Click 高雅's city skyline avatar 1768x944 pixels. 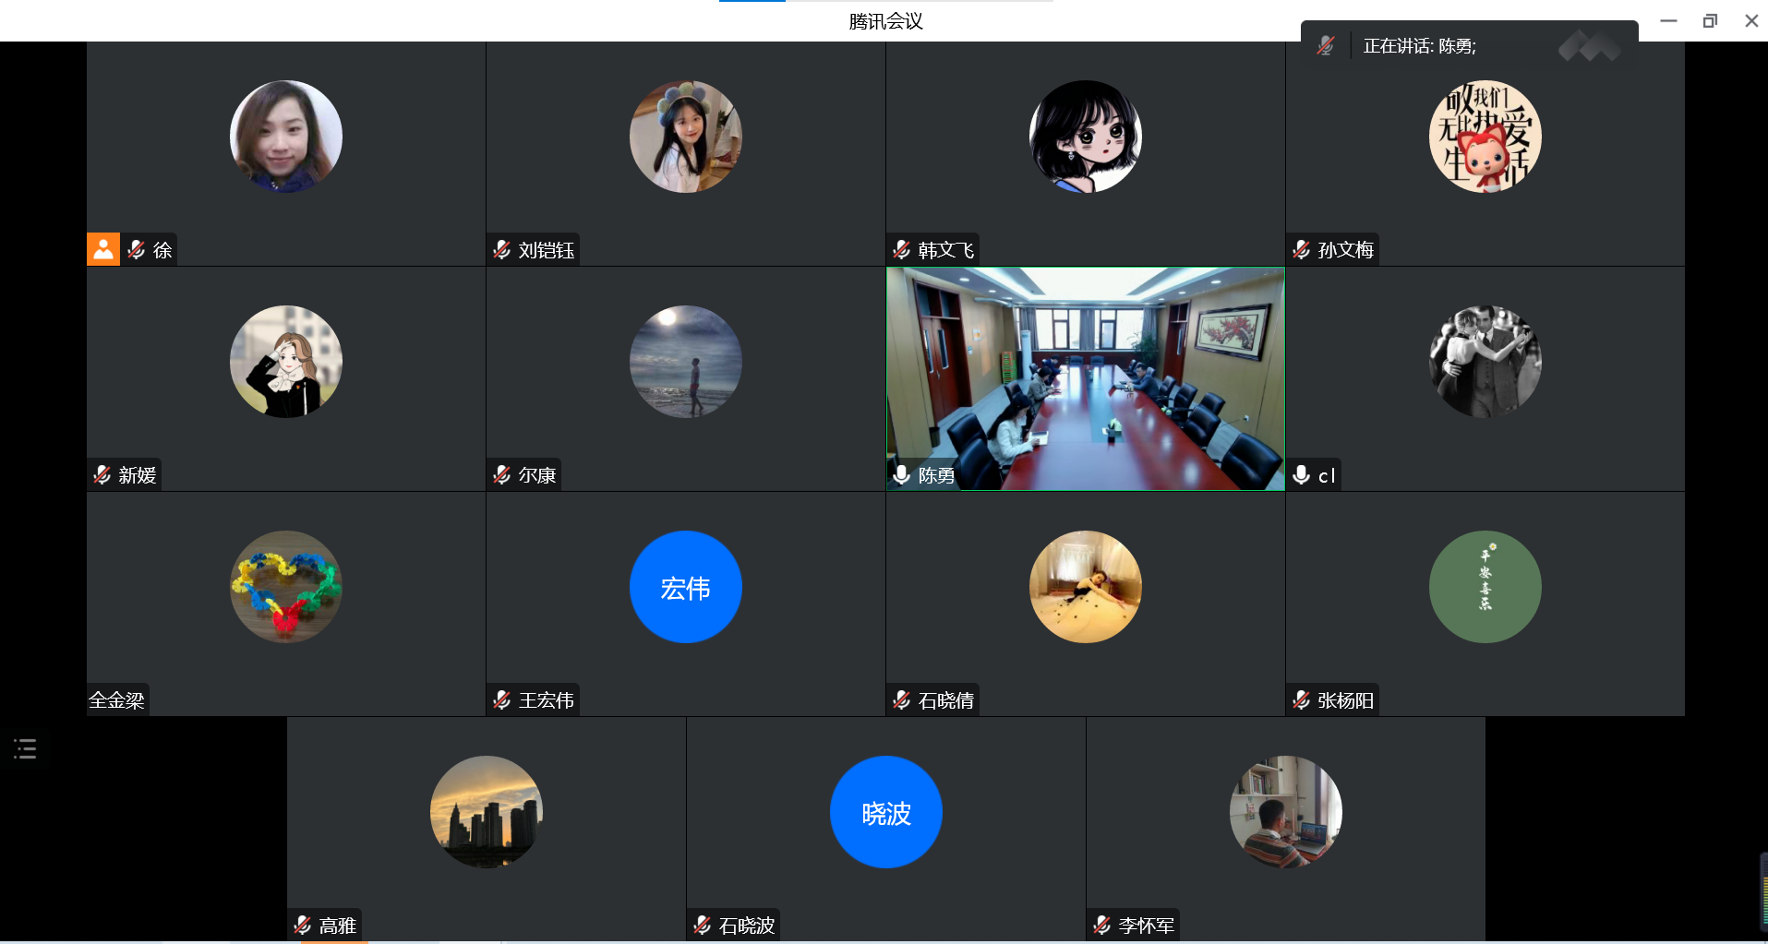coord(486,812)
